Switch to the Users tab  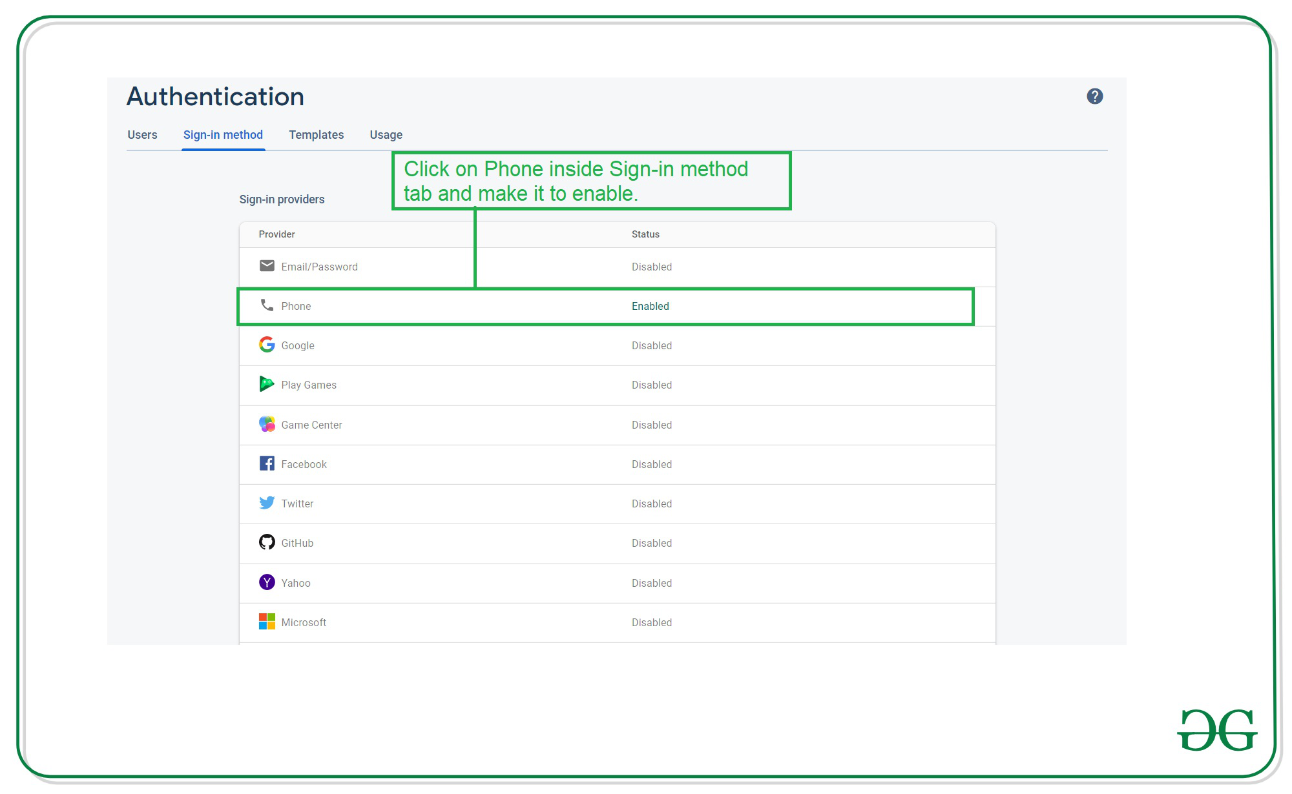(x=142, y=135)
